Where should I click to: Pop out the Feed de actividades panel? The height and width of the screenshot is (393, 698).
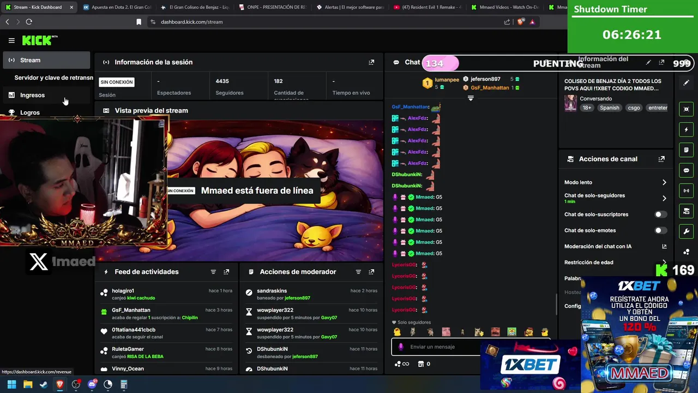coord(226,272)
